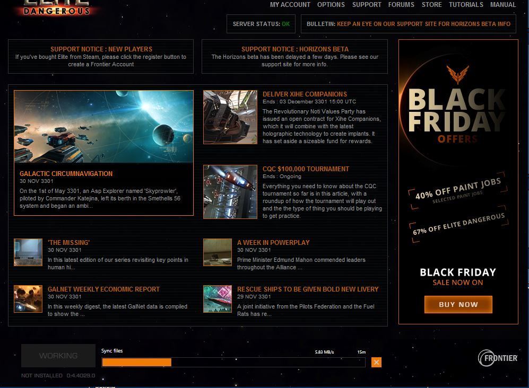This screenshot has width=529, height=388.
Task: Click the Elite Dangerous logo
Action: [x=56, y=7]
